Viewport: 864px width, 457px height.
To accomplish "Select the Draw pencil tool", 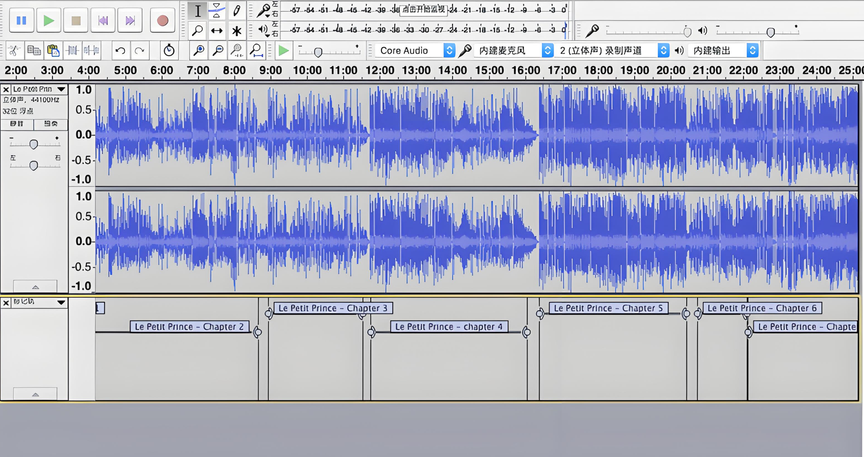I will pos(237,10).
